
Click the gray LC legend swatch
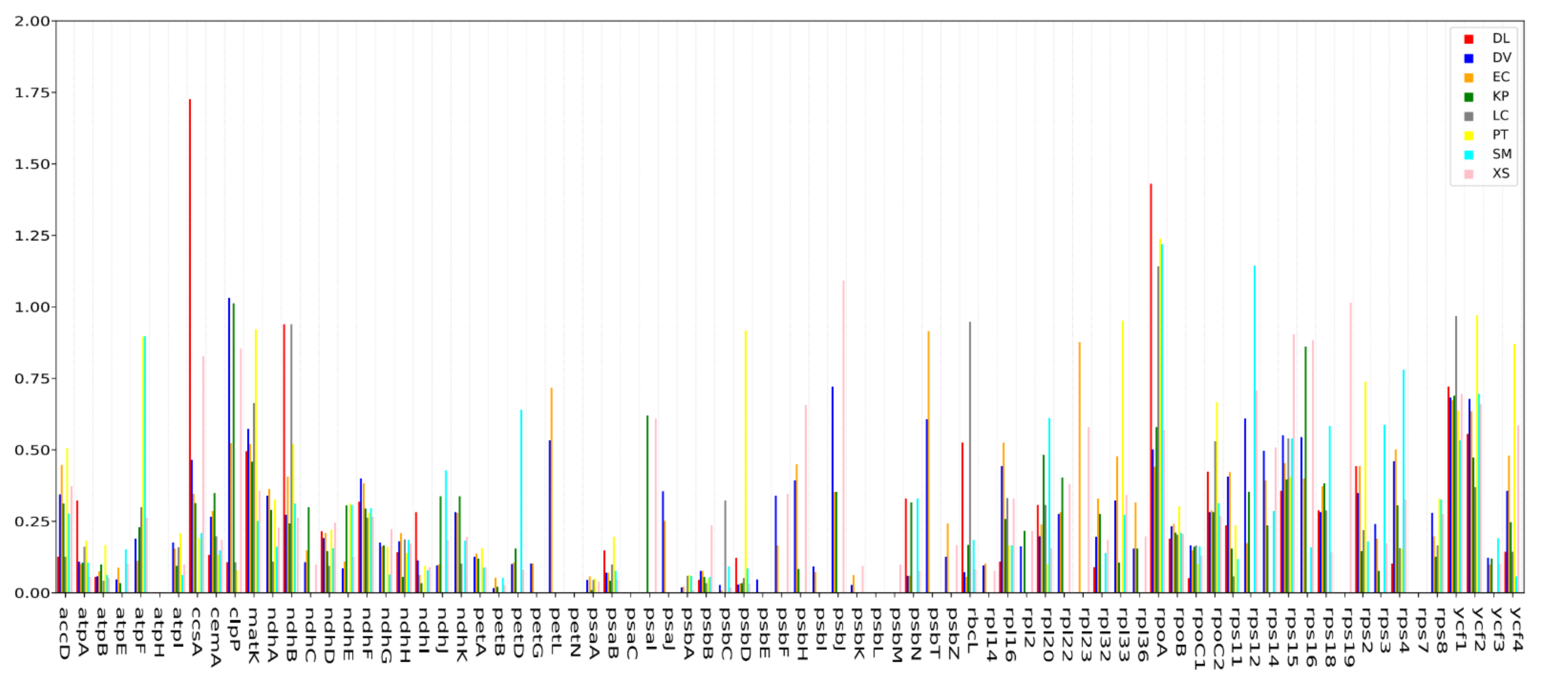pyautogui.click(x=1468, y=116)
